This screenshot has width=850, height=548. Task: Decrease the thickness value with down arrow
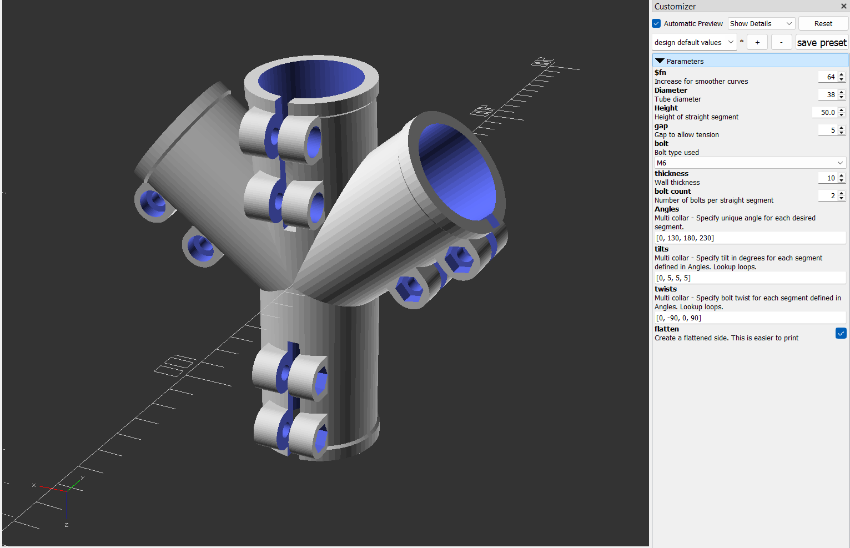(x=842, y=180)
